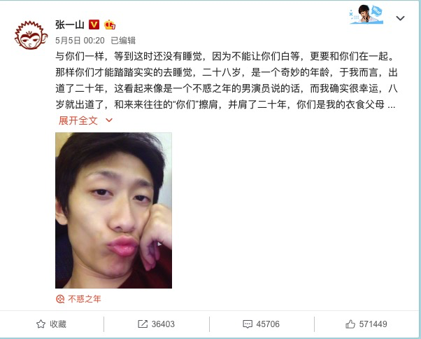Open the selfie photo thumbnail
Screen dimensions: 421x339
click(113, 211)
